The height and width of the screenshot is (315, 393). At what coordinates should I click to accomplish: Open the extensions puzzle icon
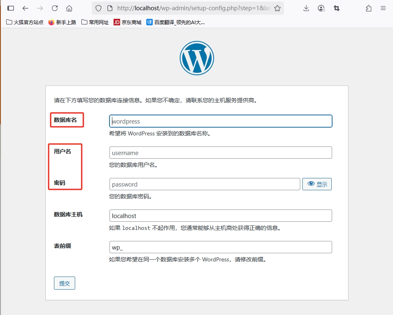[x=368, y=8]
